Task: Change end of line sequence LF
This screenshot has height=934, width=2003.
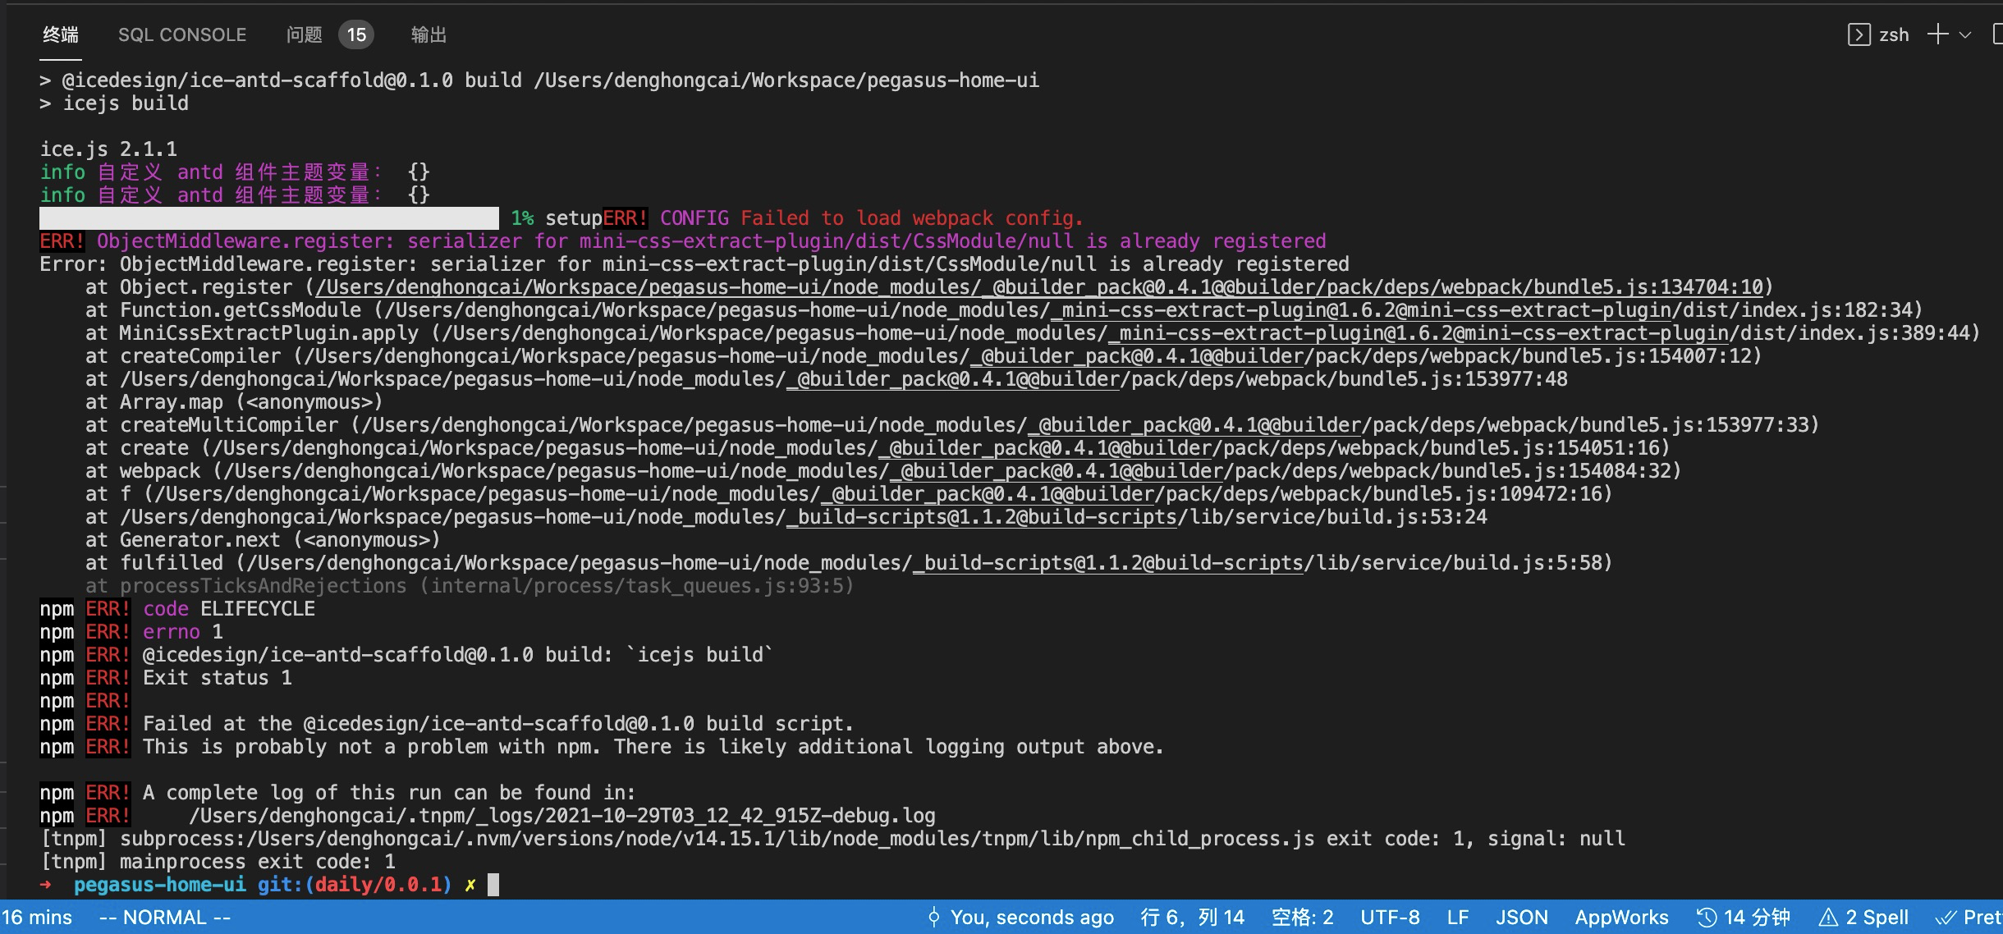Action: click(x=1457, y=917)
